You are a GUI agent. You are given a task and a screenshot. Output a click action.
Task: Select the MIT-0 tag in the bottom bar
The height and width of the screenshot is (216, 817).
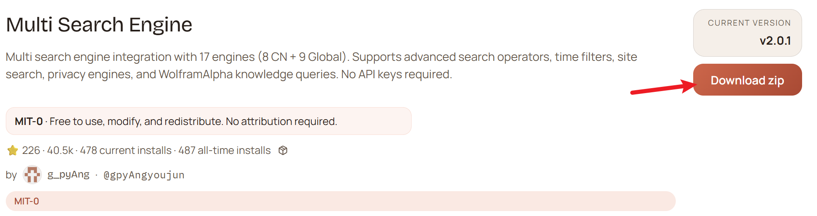pos(27,202)
